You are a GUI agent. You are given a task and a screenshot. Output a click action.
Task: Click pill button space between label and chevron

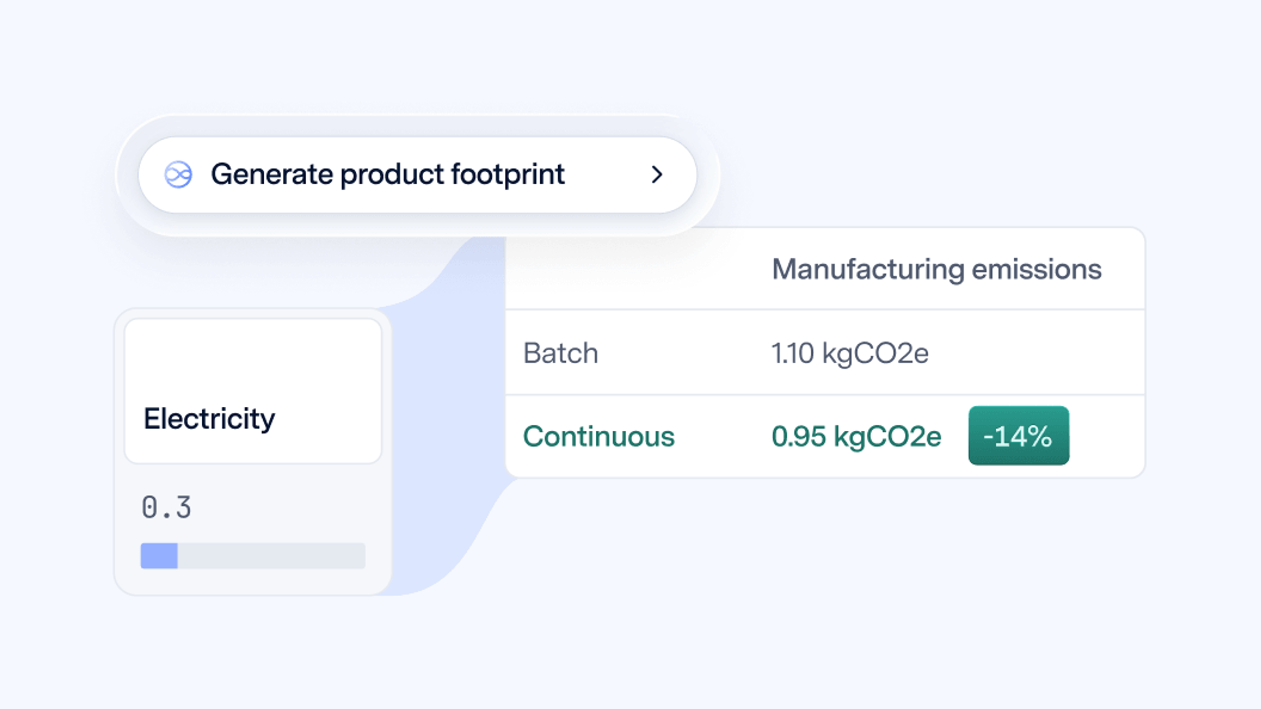click(x=607, y=174)
